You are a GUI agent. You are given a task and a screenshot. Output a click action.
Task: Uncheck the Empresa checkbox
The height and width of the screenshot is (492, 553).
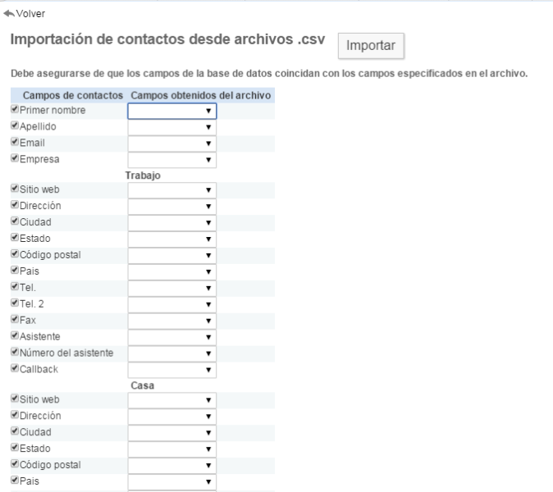(x=13, y=159)
